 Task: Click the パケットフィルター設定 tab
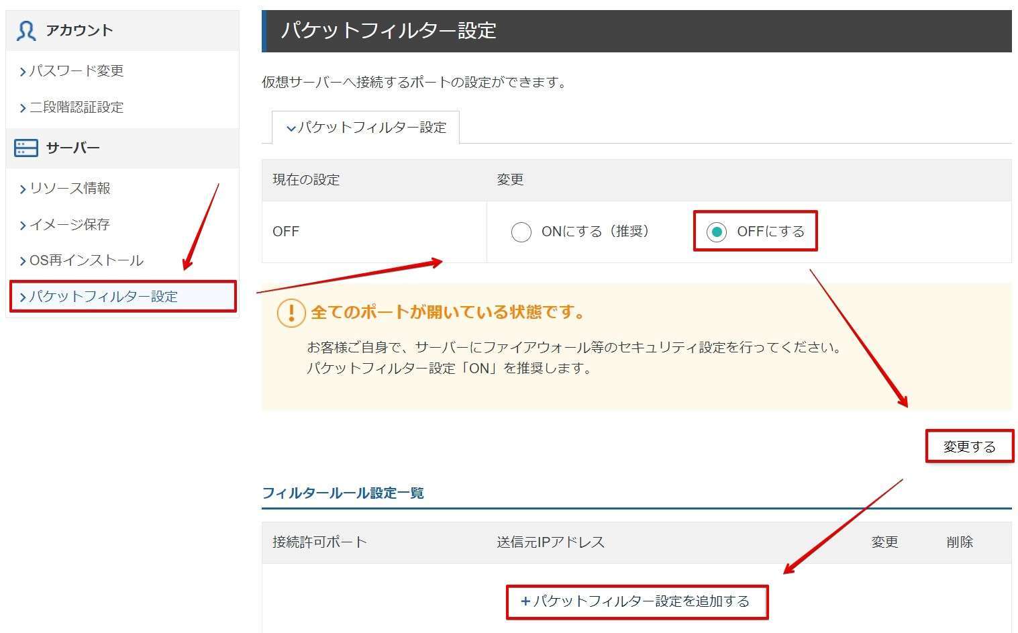coord(366,128)
